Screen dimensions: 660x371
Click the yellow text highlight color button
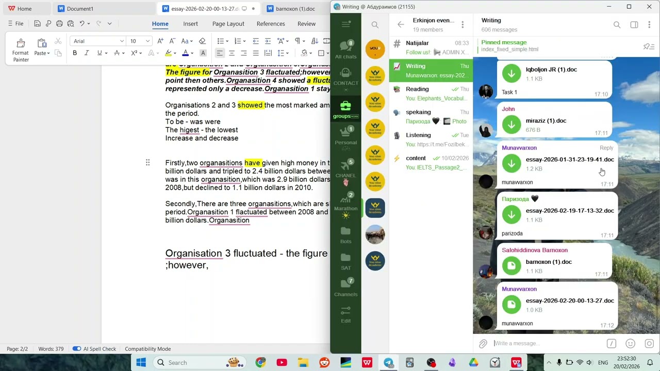point(168,53)
